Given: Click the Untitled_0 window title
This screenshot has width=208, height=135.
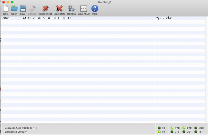Looking at the screenshot, I should click(104, 2).
